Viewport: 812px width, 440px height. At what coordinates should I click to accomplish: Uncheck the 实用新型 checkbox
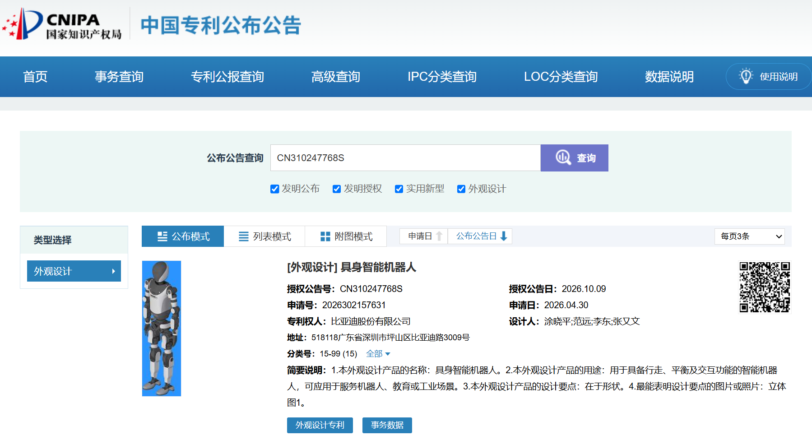point(399,189)
